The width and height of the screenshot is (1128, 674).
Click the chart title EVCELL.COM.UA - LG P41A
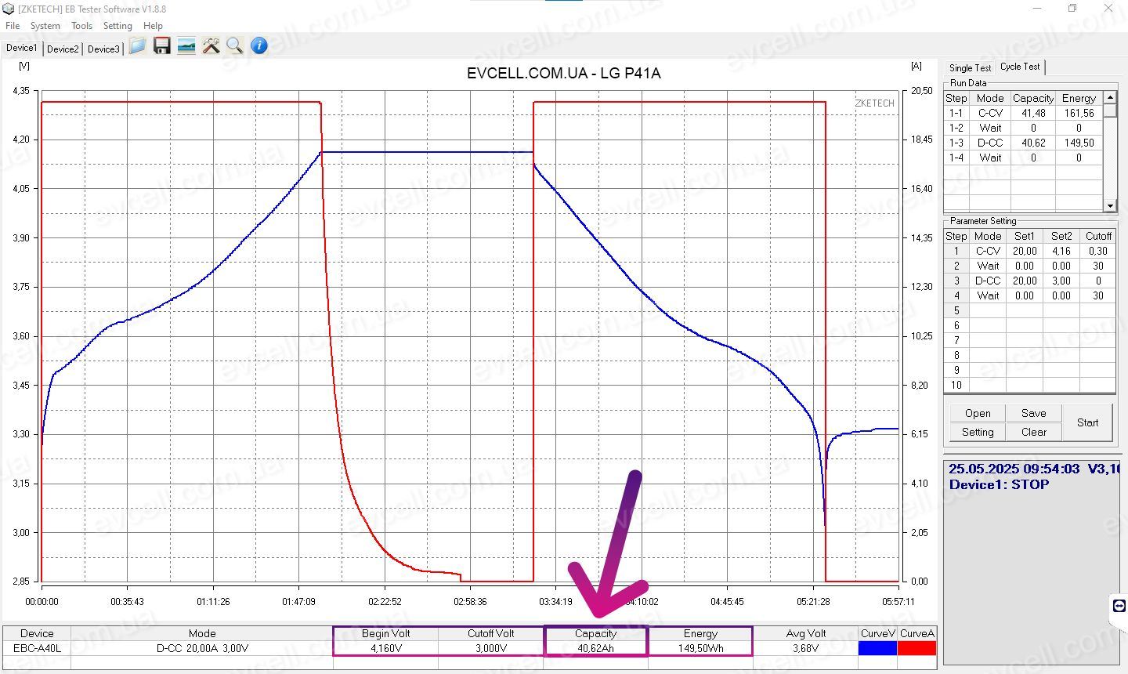563,73
